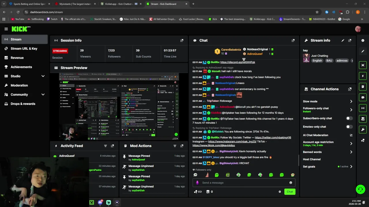Click the adinross tag in Stream info
The image size is (369, 207).
pos(342,61)
